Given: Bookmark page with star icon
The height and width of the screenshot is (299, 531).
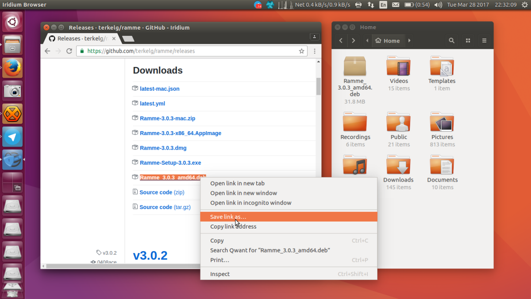Looking at the screenshot, I should (x=301, y=51).
